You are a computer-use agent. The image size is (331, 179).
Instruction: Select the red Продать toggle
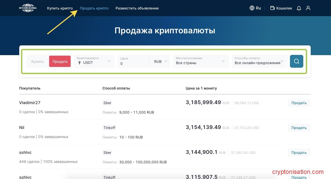60,62
